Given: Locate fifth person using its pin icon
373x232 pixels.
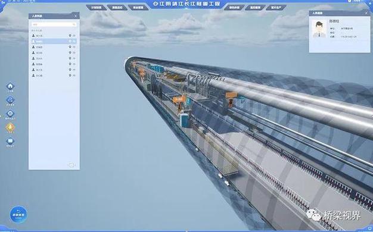Looking at the screenshot, I should click(70, 58).
